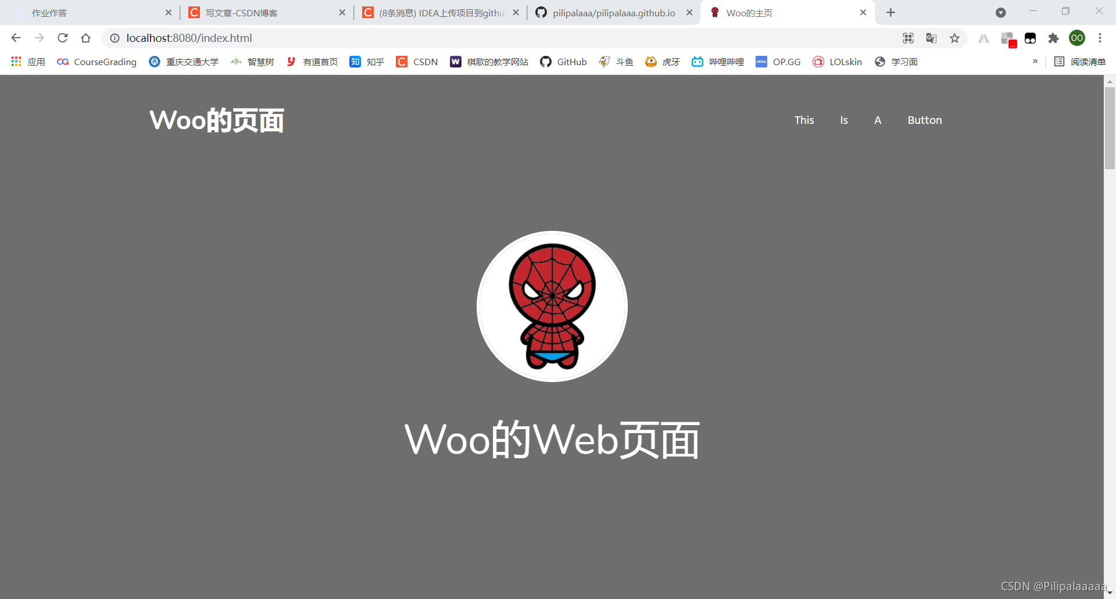
Task: Click the A nav link
Action: click(x=878, y=120)
